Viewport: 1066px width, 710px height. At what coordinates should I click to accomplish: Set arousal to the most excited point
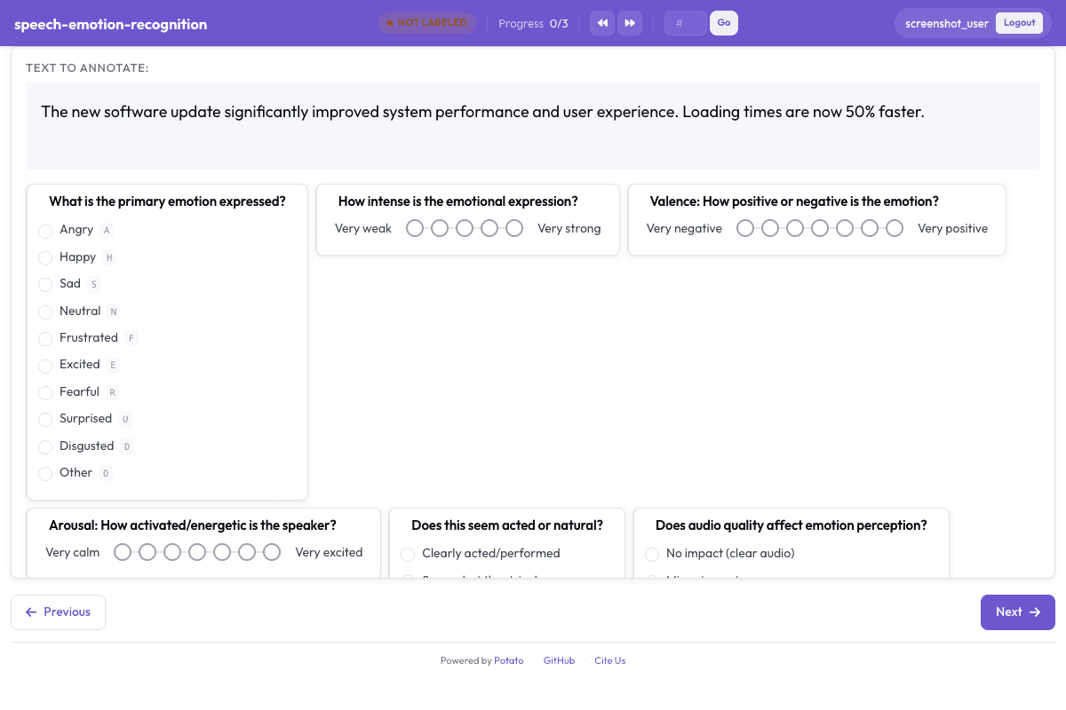(272, 552)
